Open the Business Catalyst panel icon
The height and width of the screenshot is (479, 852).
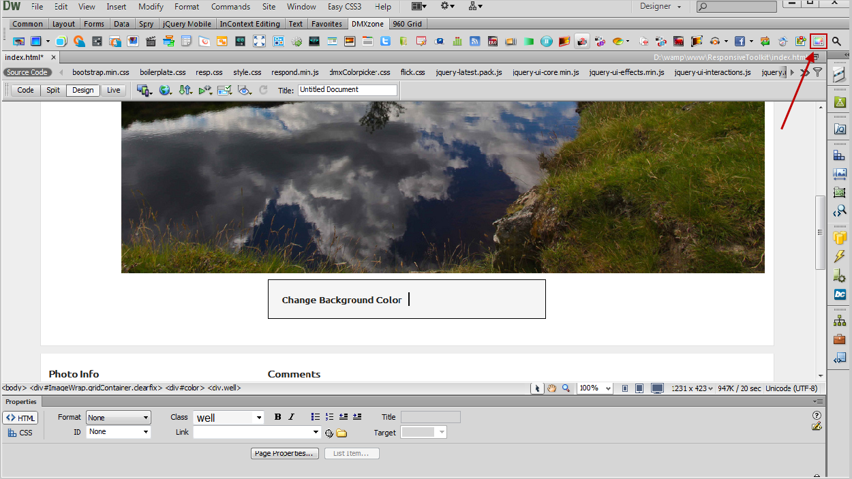click(x=840, y=294)
